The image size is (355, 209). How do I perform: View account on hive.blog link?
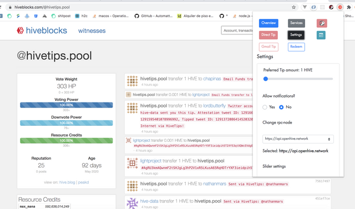(67, 182)
